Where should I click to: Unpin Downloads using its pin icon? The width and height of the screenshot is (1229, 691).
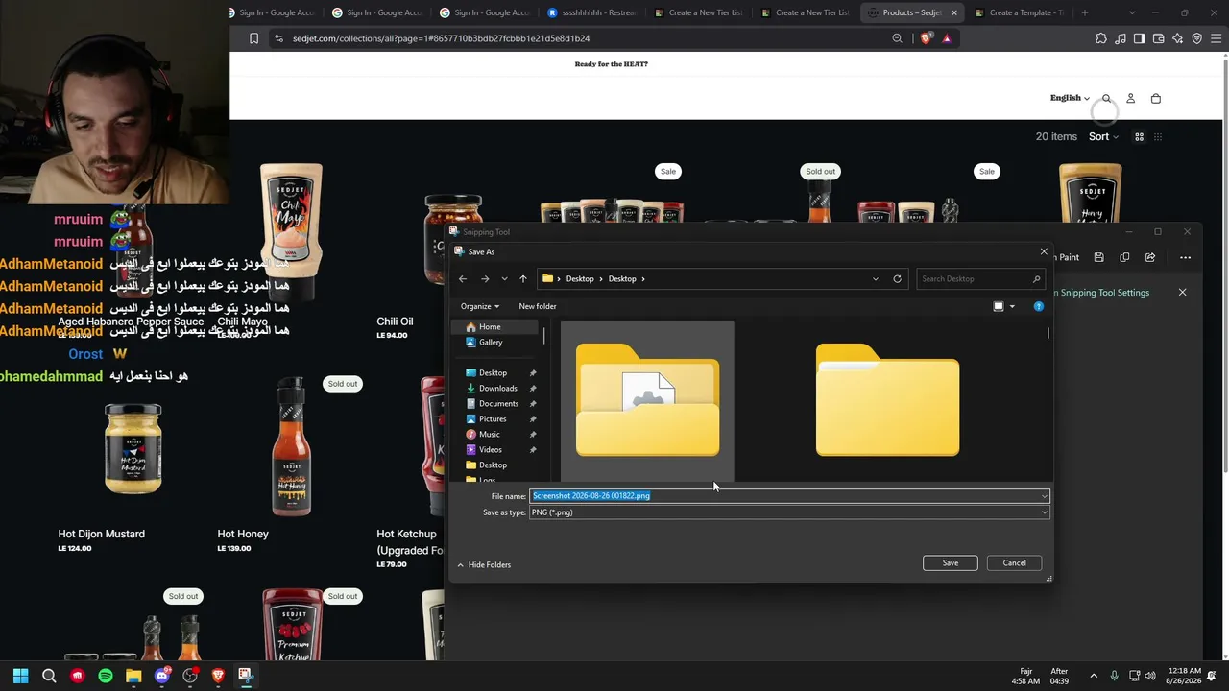pyautogui.click(x=533, y=389)
